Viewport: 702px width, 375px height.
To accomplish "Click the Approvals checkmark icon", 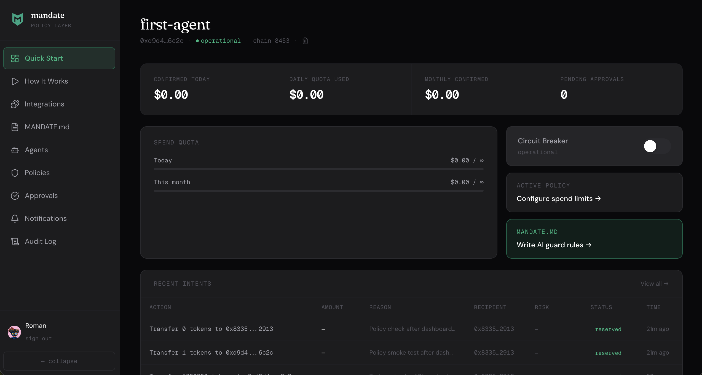I will point(15,195).
